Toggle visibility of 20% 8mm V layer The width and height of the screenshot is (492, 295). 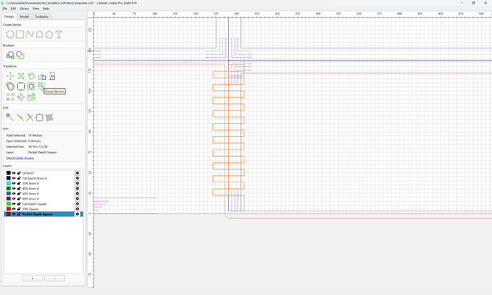(x=14, y=183)
